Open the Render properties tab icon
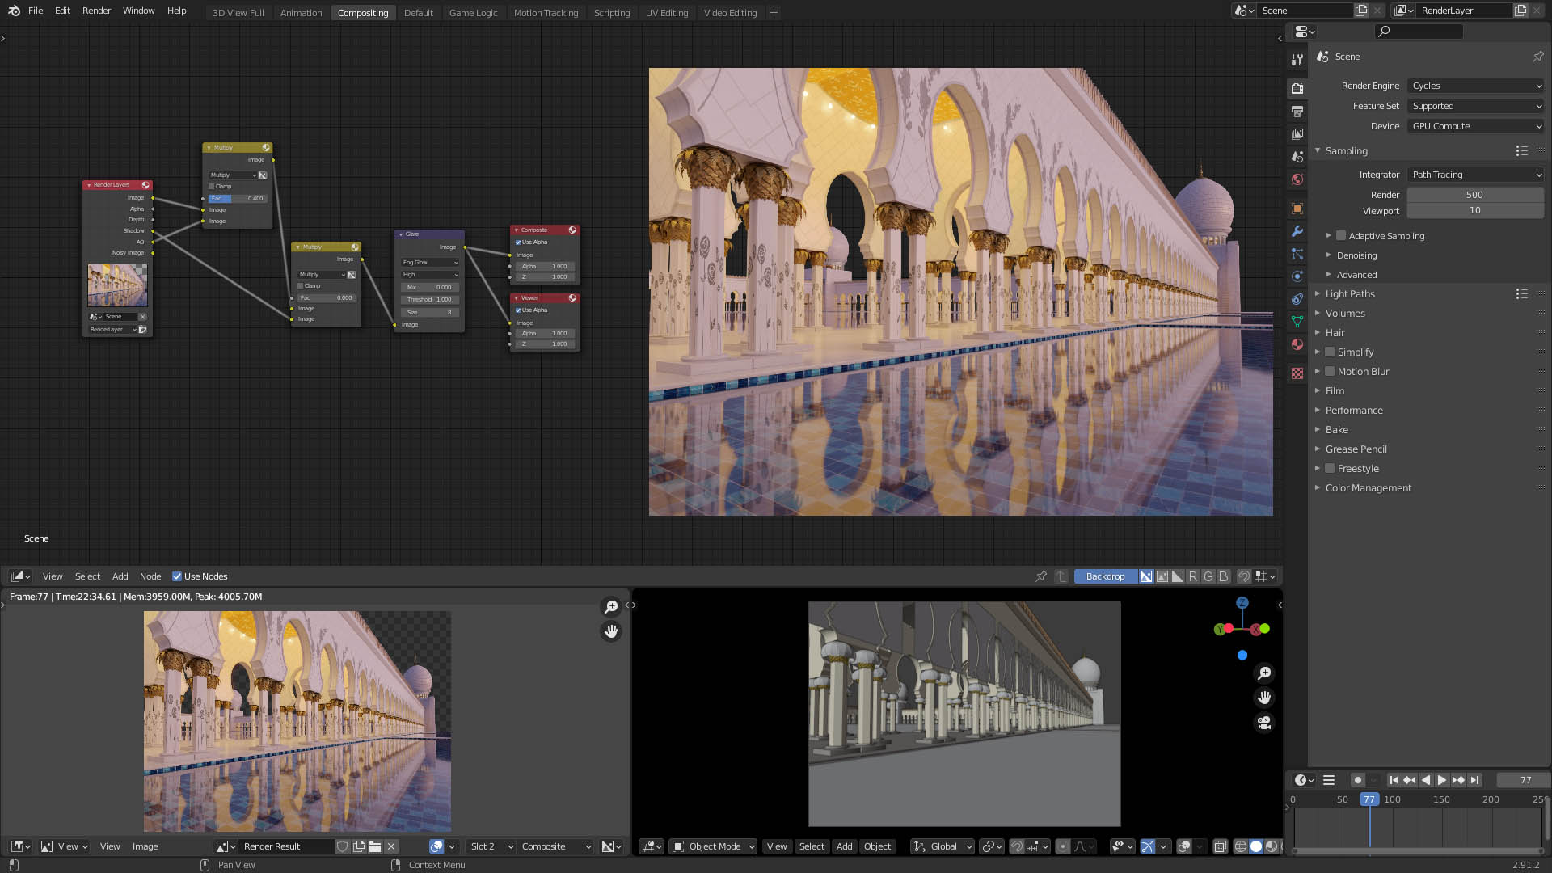Image resolution: width=1552 pixels, height=873 pixels. (1297, 88)
